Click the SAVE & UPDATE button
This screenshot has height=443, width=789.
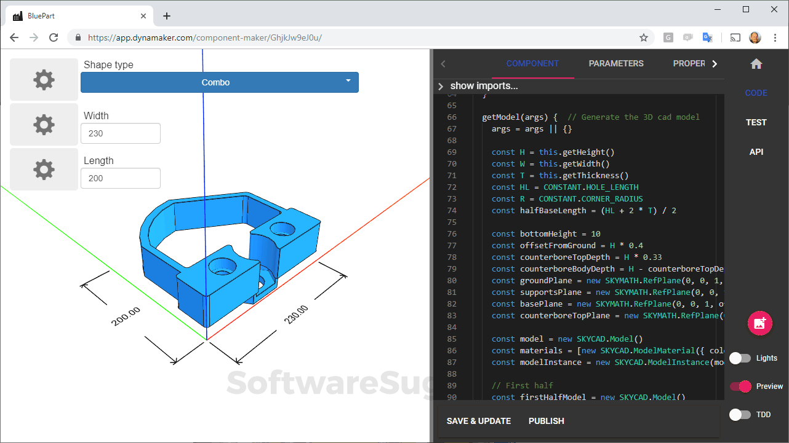(x=479, y=421)
